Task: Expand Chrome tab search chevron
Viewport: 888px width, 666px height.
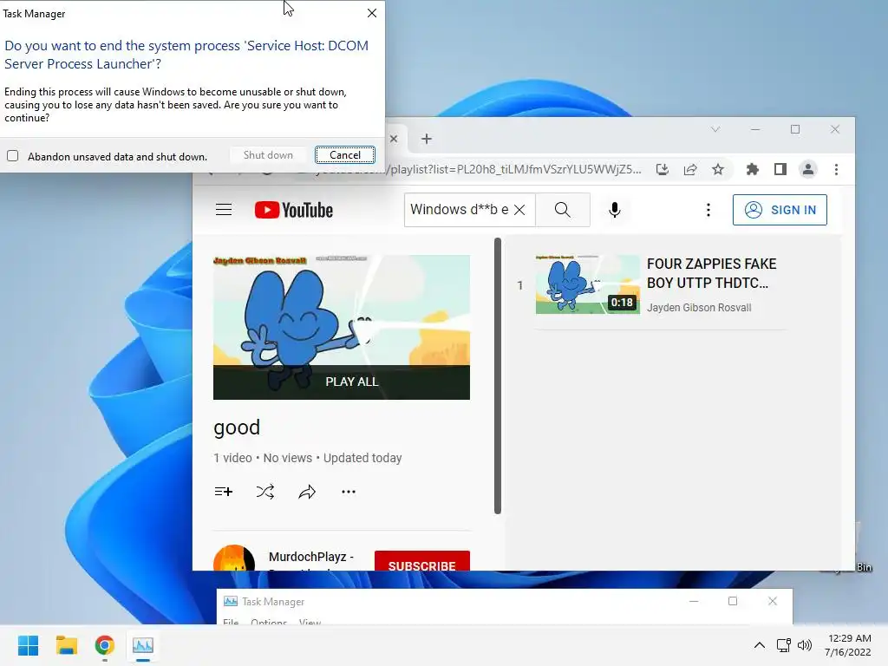Action: click(x=715, y=130)
